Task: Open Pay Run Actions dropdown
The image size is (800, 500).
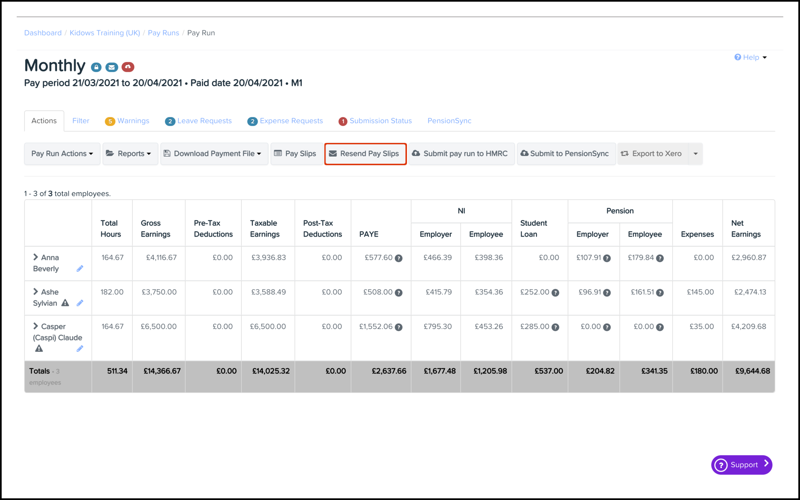Action: (62, 154)
